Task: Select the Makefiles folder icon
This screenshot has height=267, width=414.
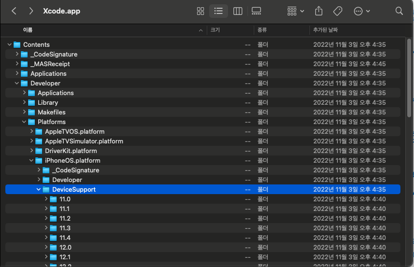Action: pyautogui.click(x=31, y=112)
